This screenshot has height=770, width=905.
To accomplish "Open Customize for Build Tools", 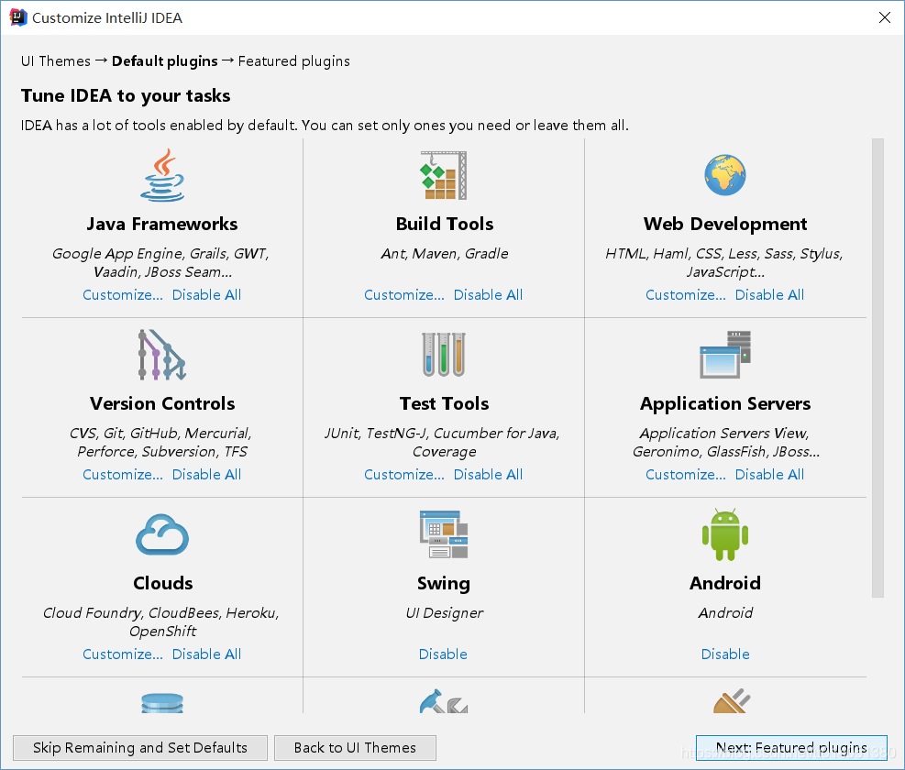I will click(x=404, y=295).
